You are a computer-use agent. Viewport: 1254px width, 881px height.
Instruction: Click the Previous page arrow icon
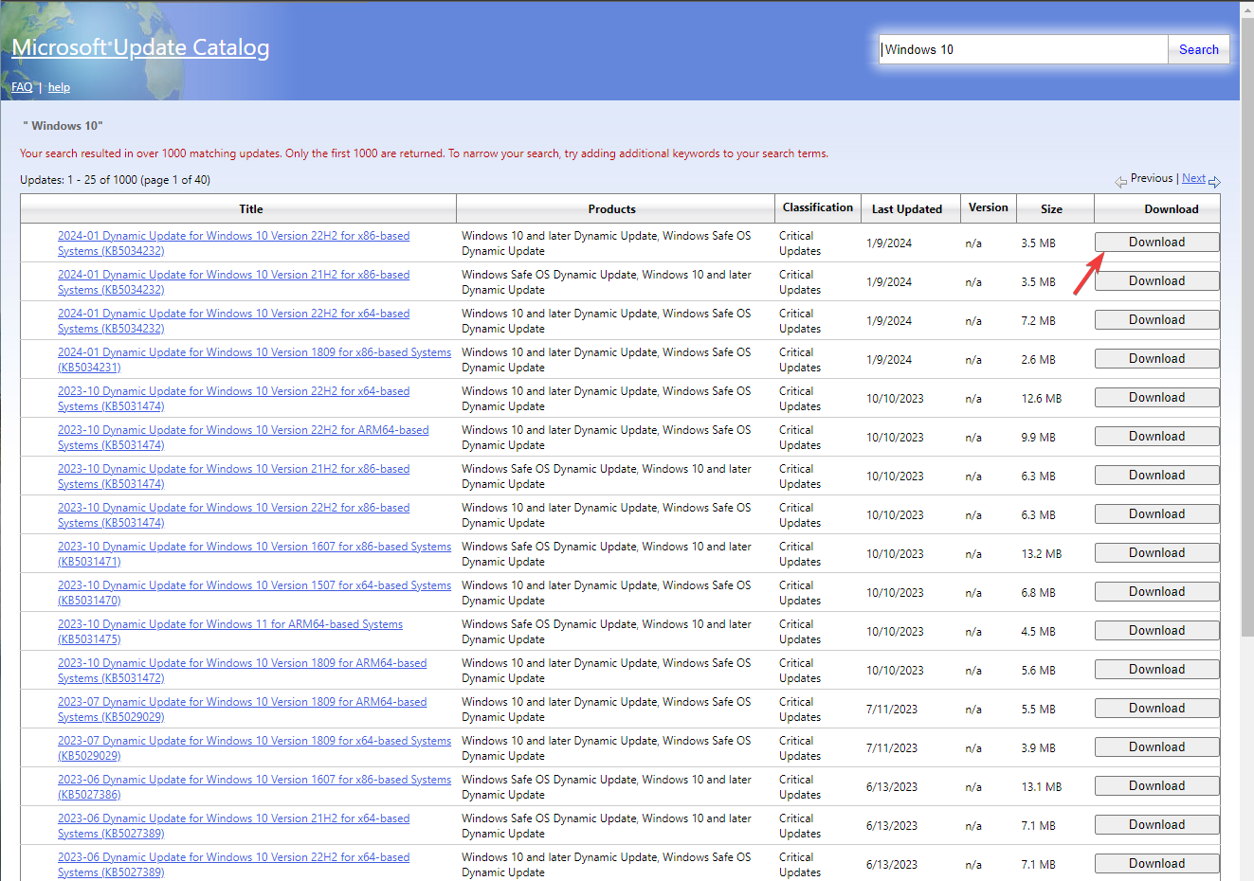(1121, 182)
